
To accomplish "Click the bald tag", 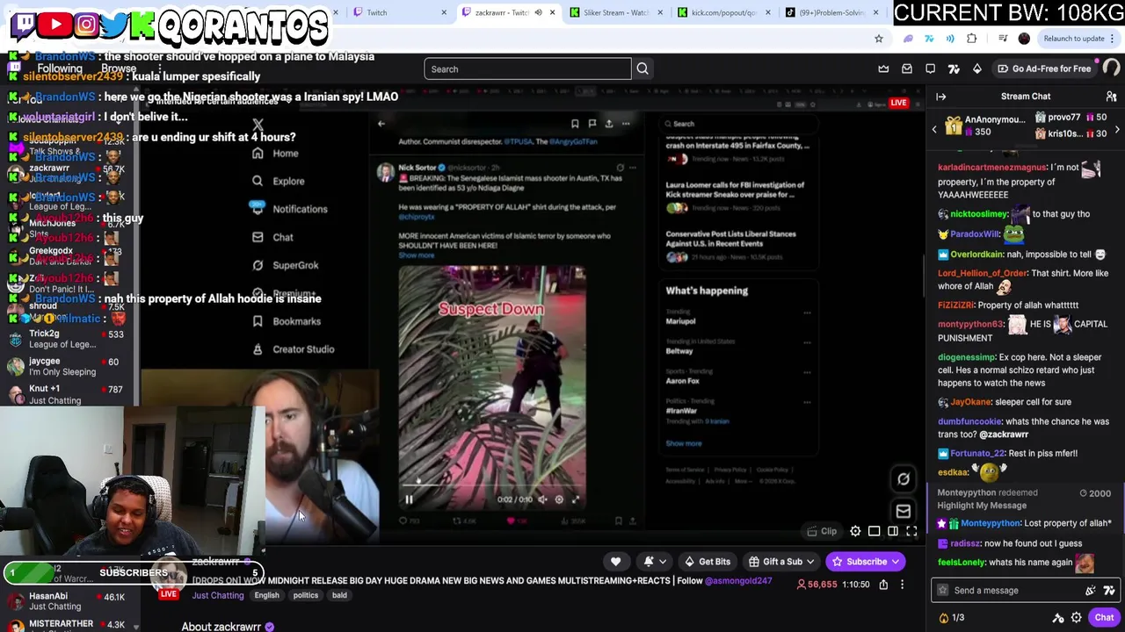I will pos(339,595).
